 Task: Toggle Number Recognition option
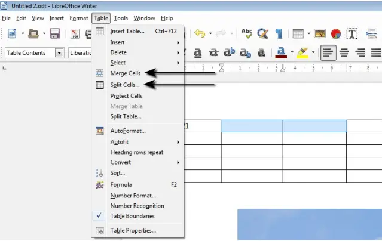[137, 206]
